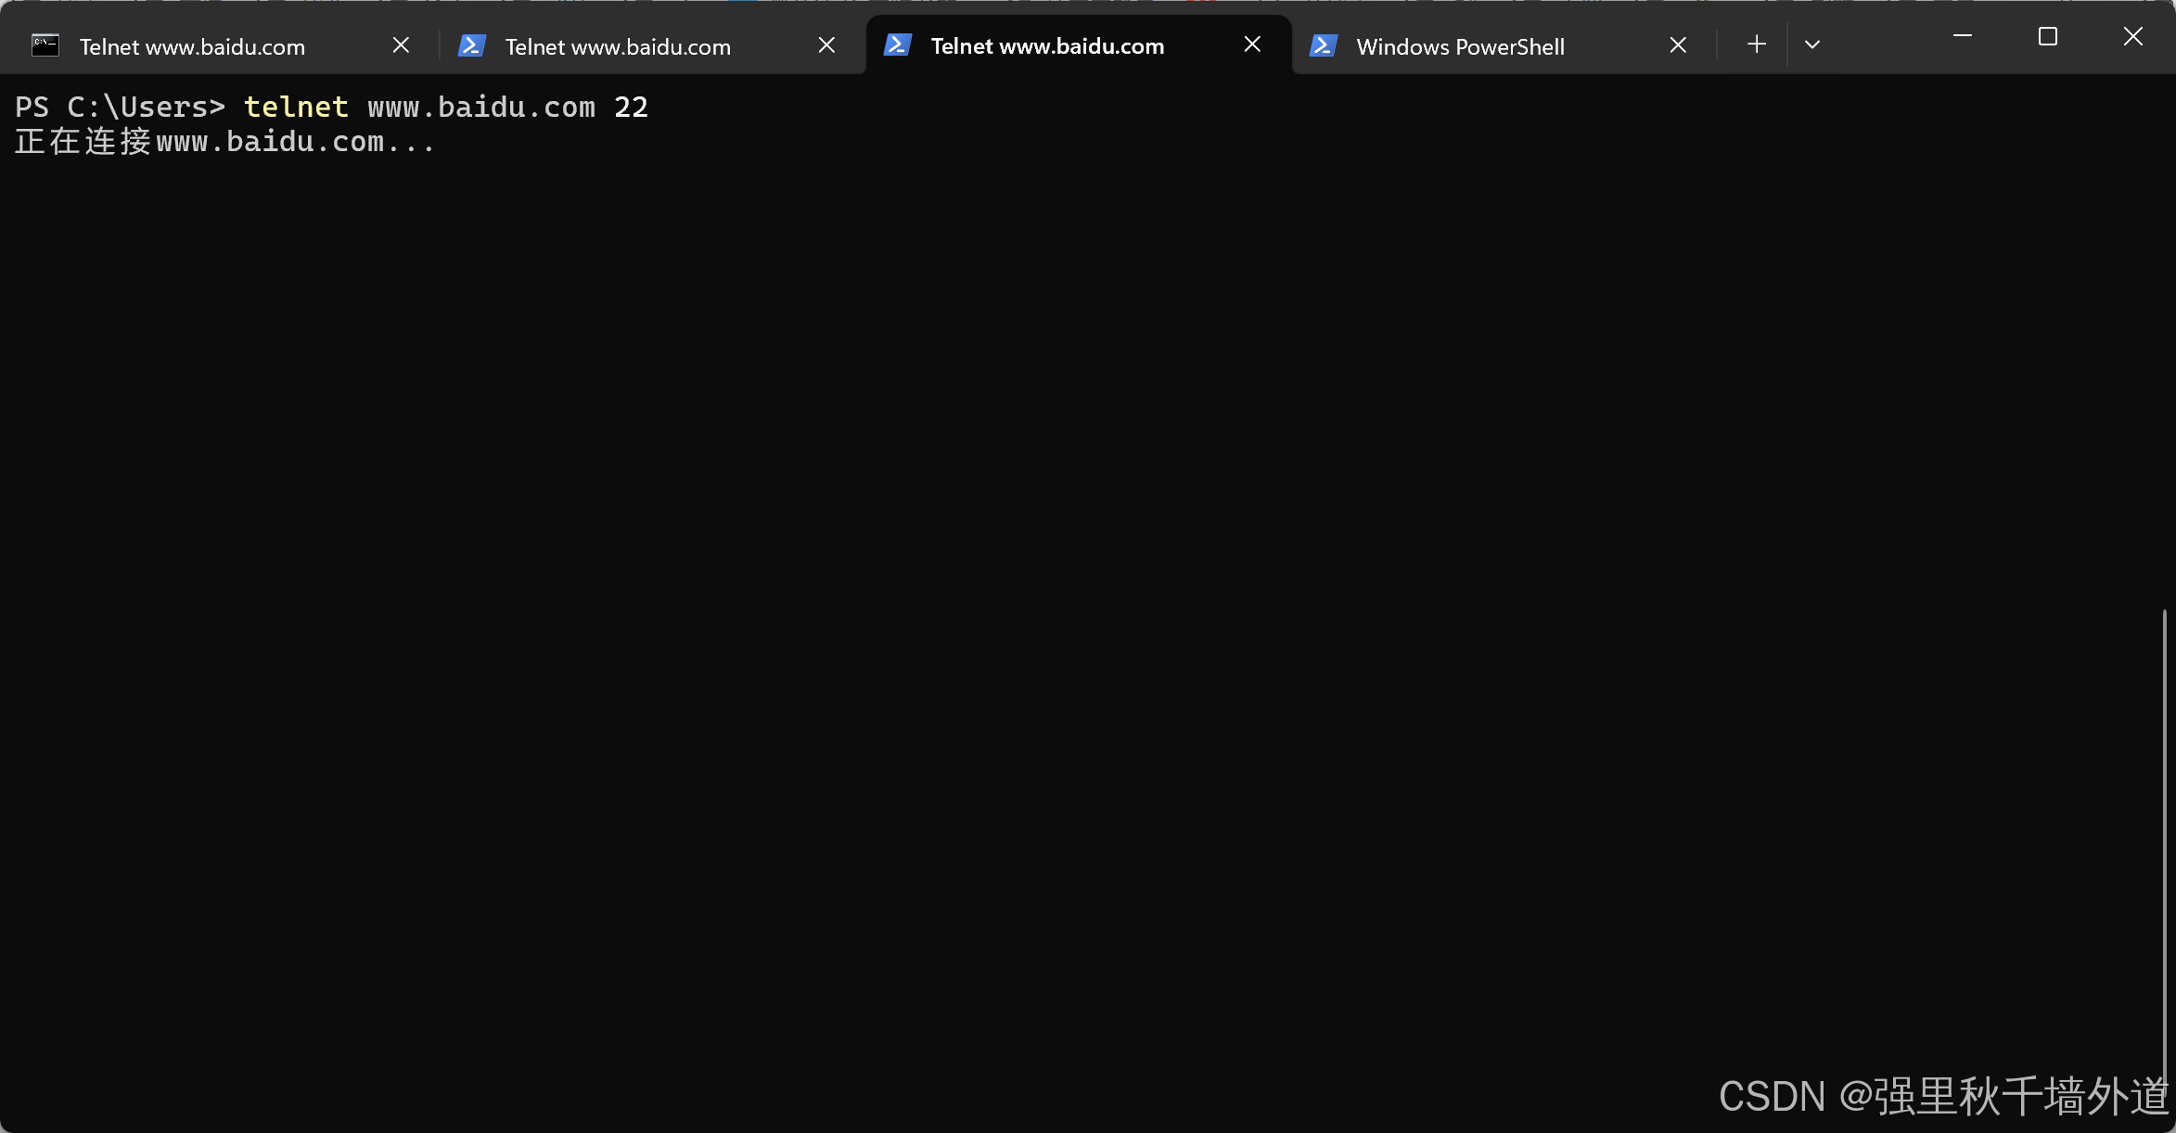Click the connecting www.baidu.com status line
The width and height of the screenshot is (2176, 1133).
click(224, 142)
